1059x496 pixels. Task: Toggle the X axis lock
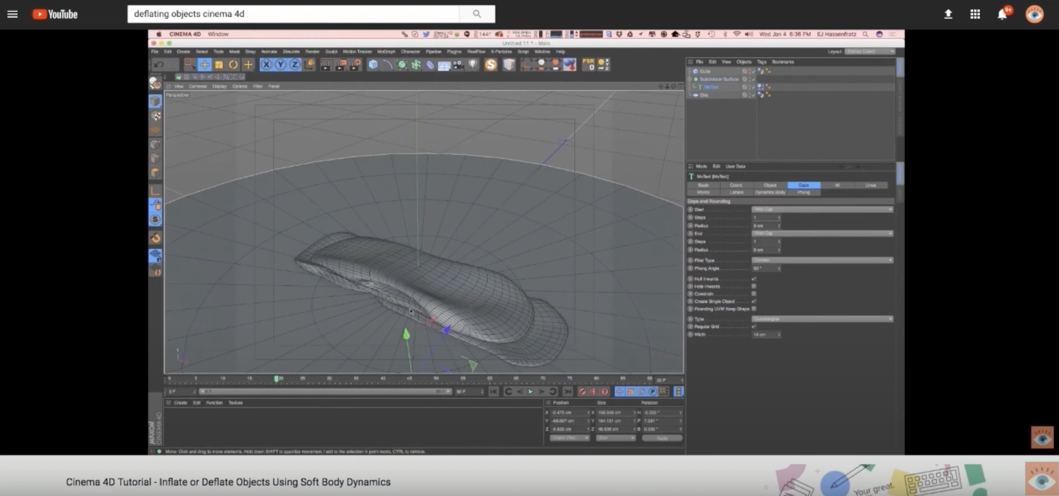[x=266, y=64]
